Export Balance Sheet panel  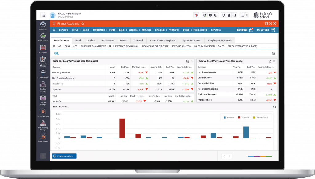point(270,61)
